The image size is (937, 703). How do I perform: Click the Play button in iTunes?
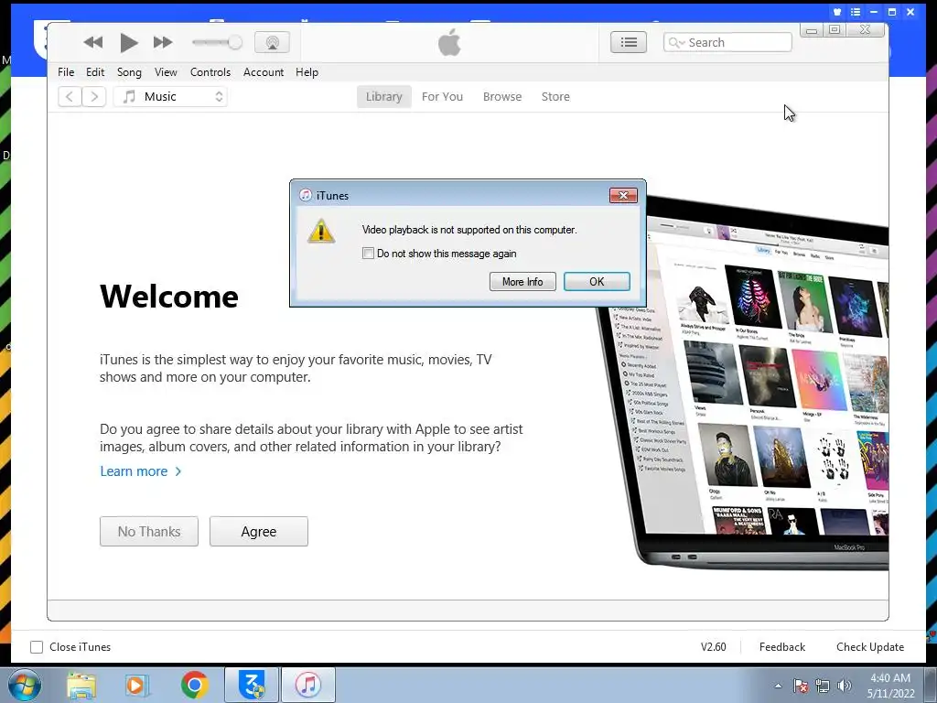tap(128, 42)
